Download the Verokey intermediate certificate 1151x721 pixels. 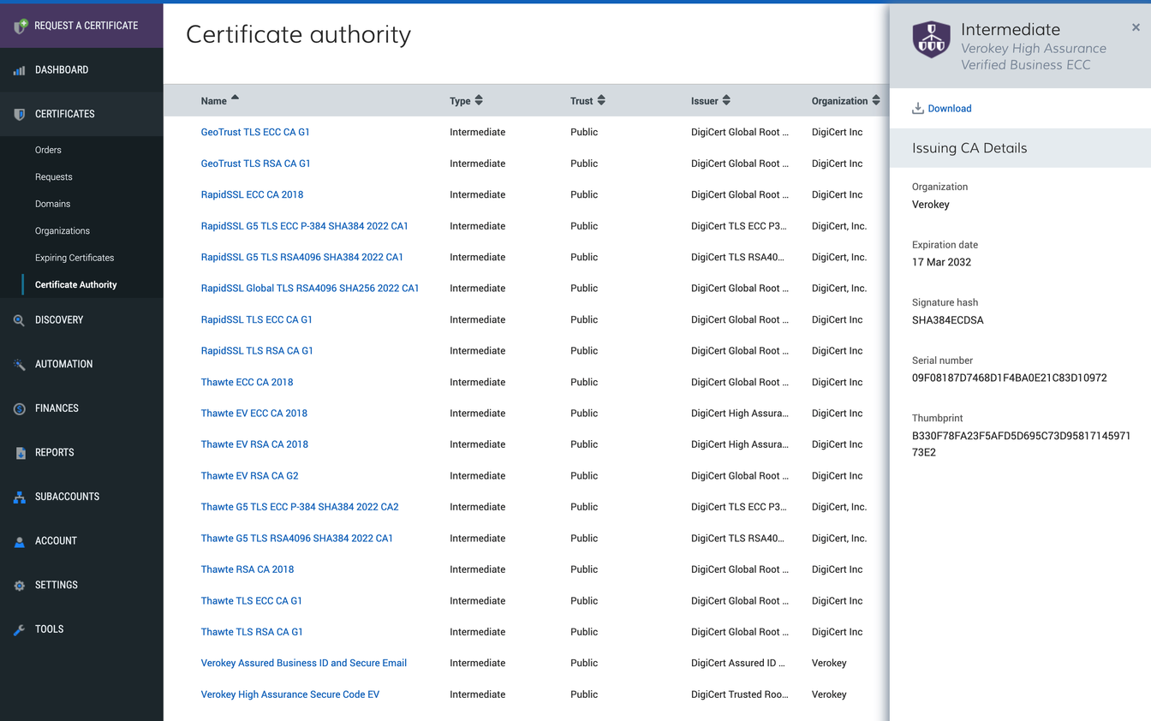(942, 108)
